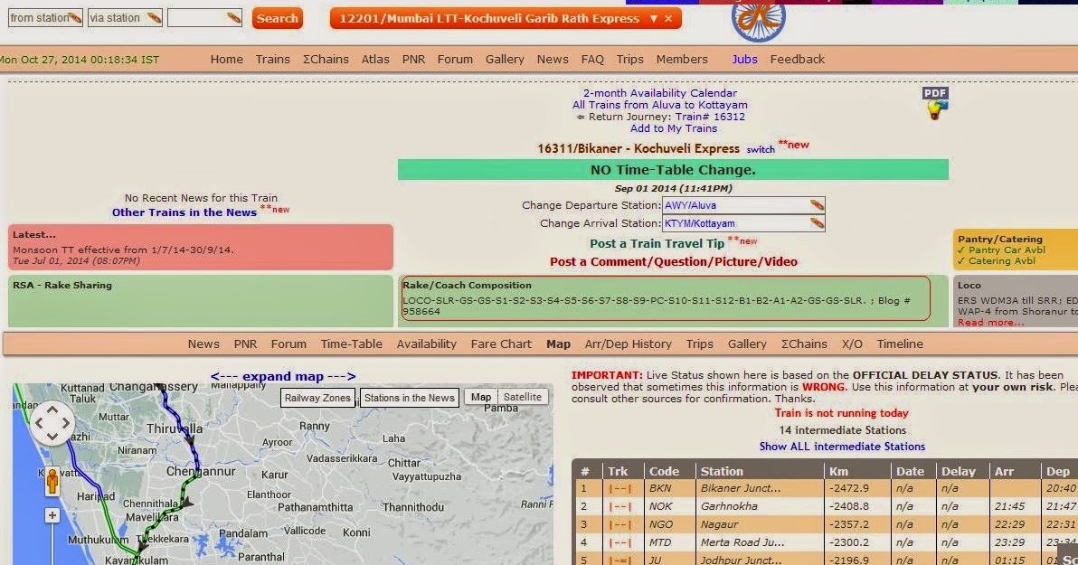This screenshot has height=565, width=1078.
Task: Toggle Stations in the News overlay
Action: (x=409, y=397)
